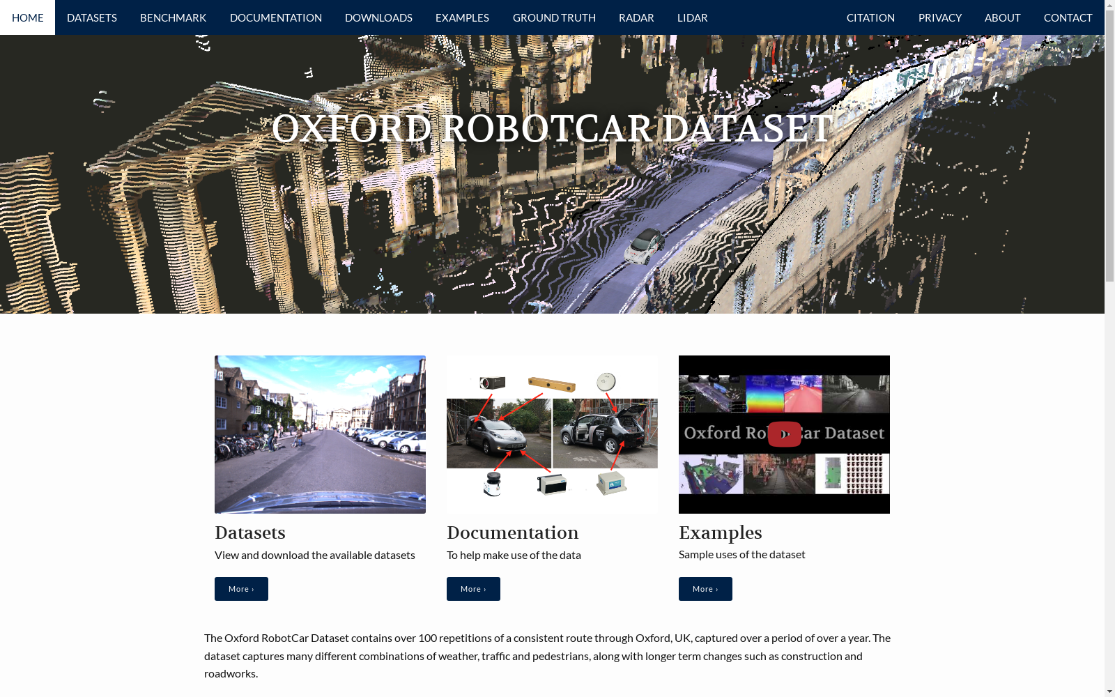Viewport: 1115px width, 697px height.
Task: Open the CITATION page
Action: tap(870, 17)
